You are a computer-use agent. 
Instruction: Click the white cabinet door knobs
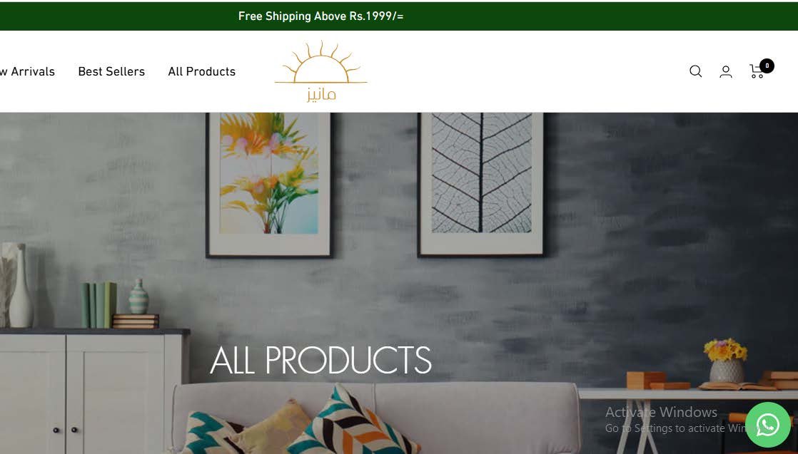(x=65, y=430)
